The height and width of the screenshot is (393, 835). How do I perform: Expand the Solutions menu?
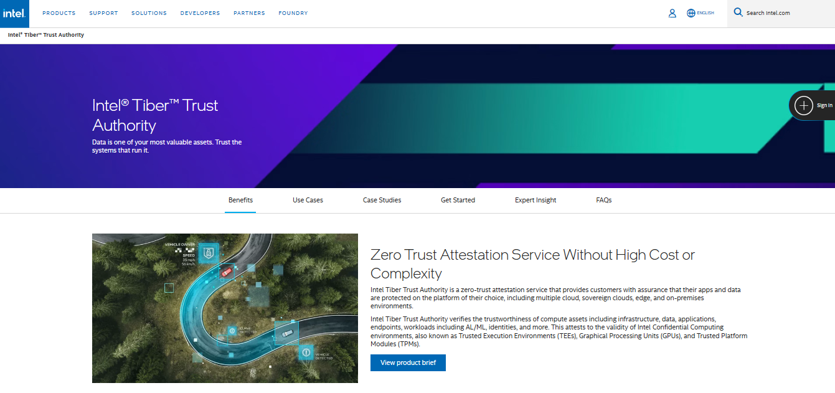(149, 13)
